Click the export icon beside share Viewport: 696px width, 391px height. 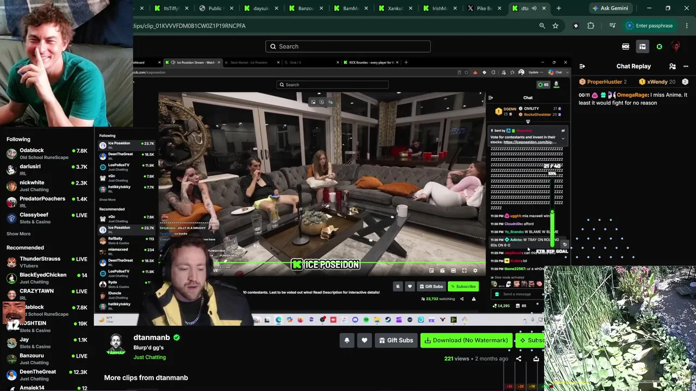point(536,358)
